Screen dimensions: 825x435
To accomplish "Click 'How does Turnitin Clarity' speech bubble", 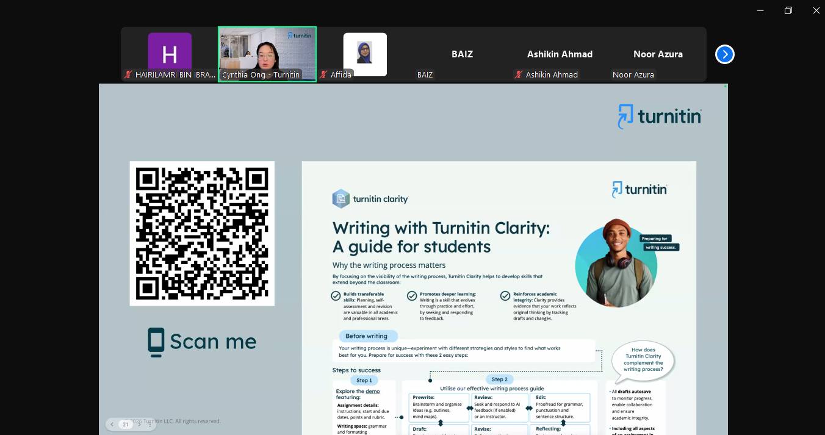I will 643,361.
